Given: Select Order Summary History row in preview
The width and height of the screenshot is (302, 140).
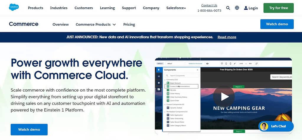Looking at the screenshot, I should pyautogui.click(x=179, y=97).
